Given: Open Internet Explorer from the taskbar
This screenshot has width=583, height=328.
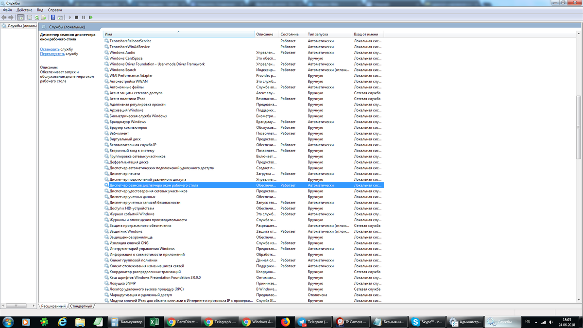Looking at the screenshot, I should point(62,322).
